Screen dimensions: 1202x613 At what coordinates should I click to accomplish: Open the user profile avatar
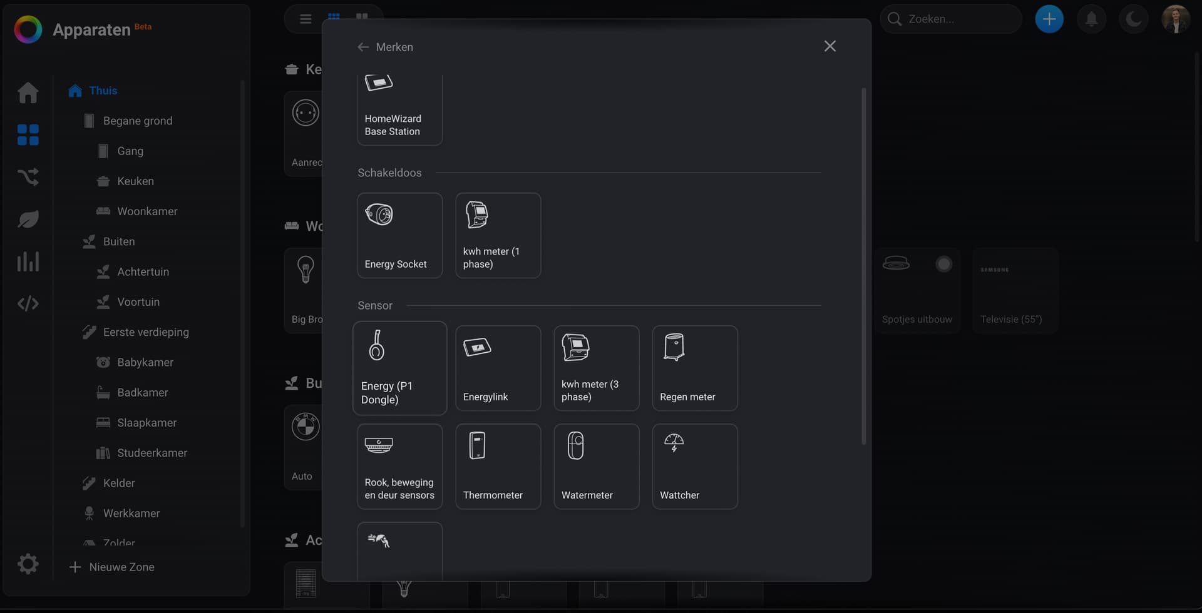click(x=1176, y=19)
